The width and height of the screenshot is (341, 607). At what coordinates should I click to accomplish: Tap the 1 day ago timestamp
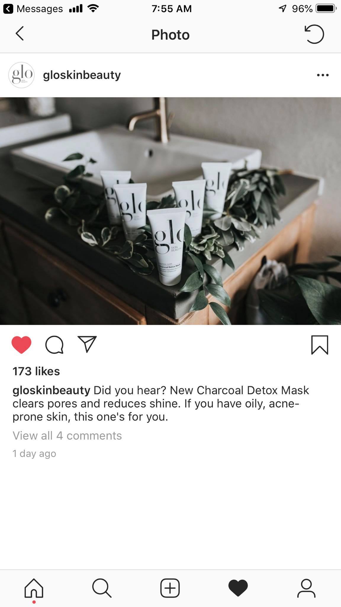point(34,453)
